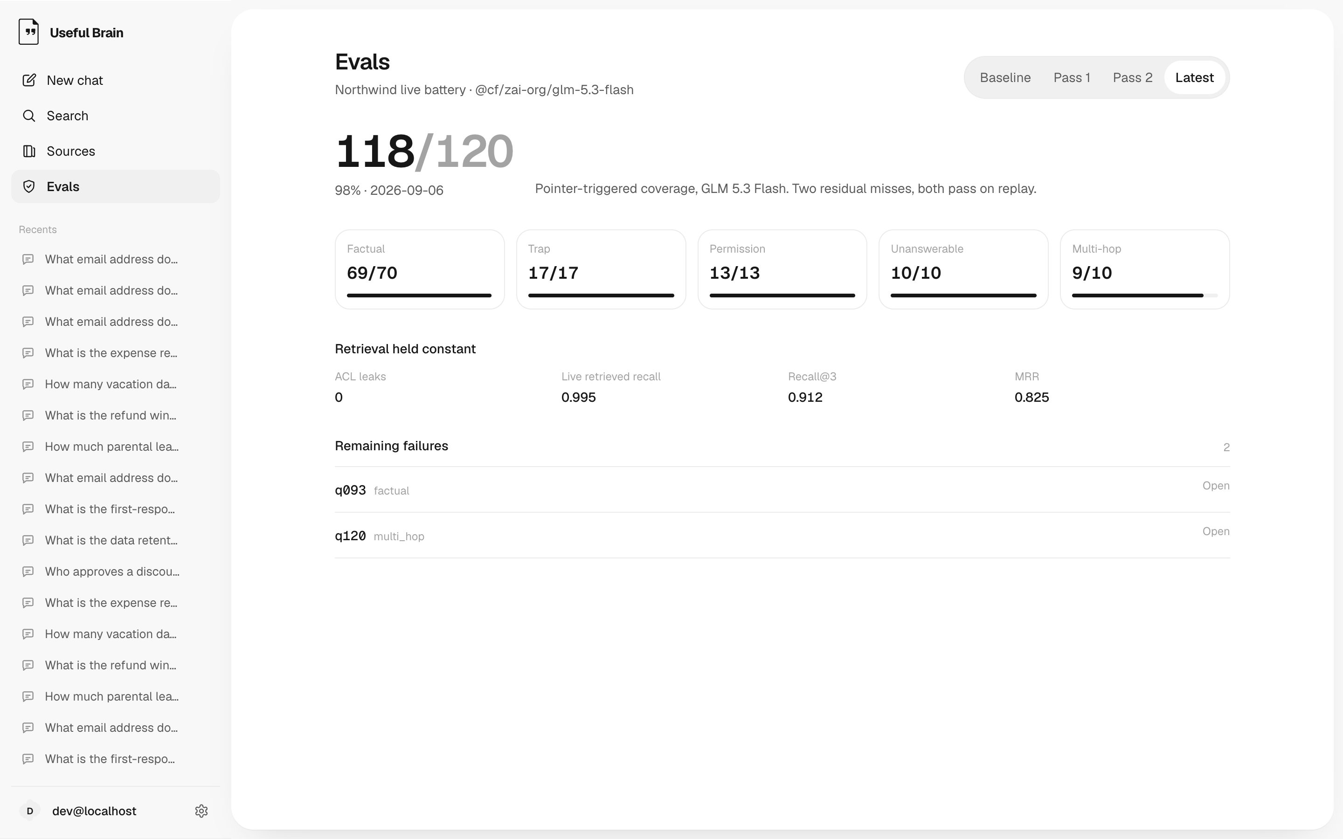Click the "Retrieval held constant" heading
The height and width of the screenshot is (839, 1343).
tap(405, 349)
